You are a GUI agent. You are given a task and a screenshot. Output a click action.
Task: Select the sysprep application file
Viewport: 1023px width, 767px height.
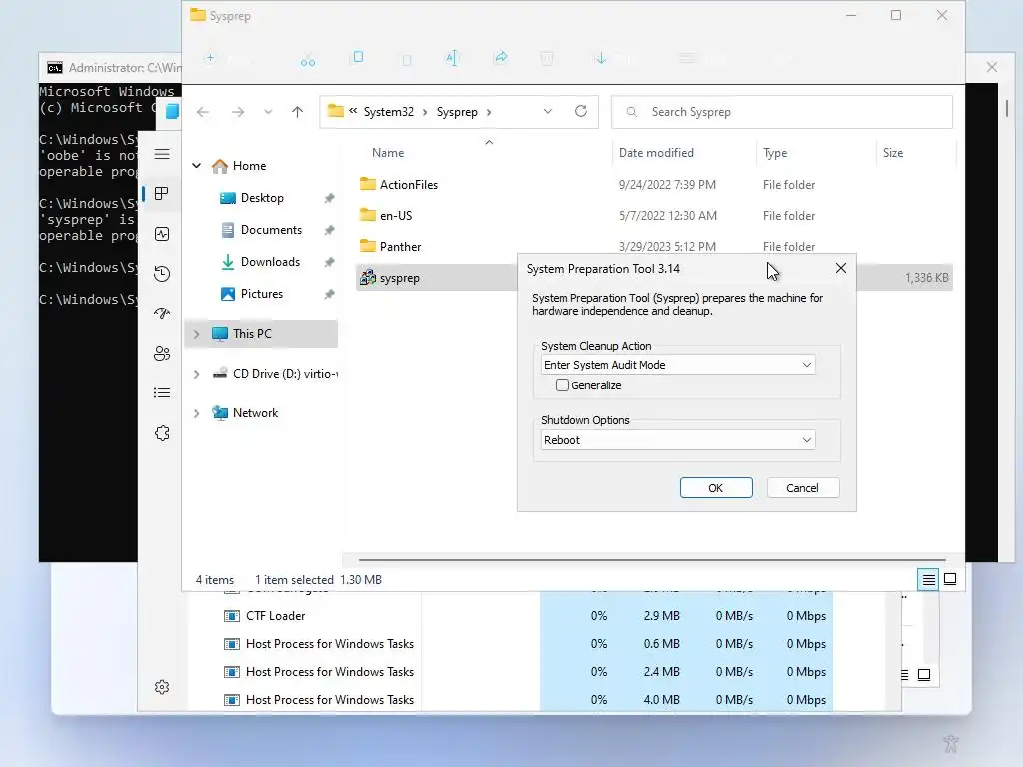click(400, 278)
